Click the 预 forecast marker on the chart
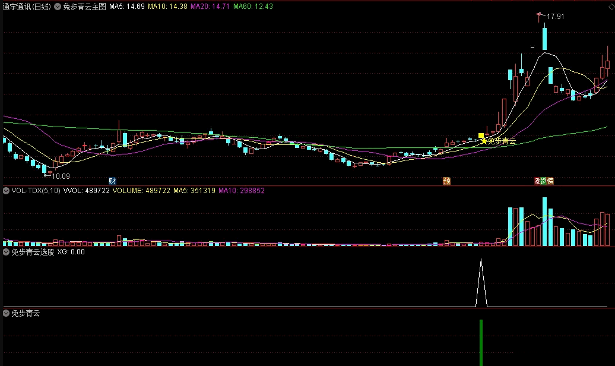Screen dimensions: 615x366 coord(447,181)
